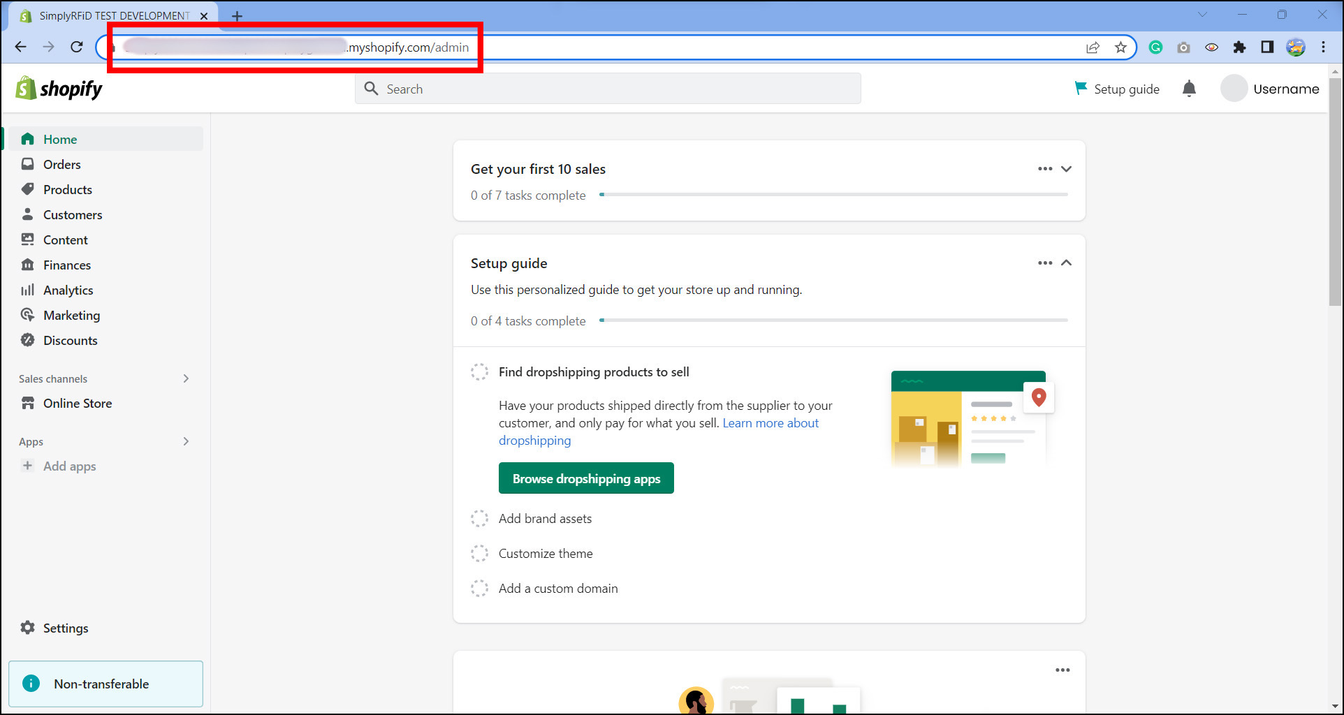This screenshot has height=715, width=1344.
Task: Mark Add a custom domain task circle
Action: click(x=479, y=589)
